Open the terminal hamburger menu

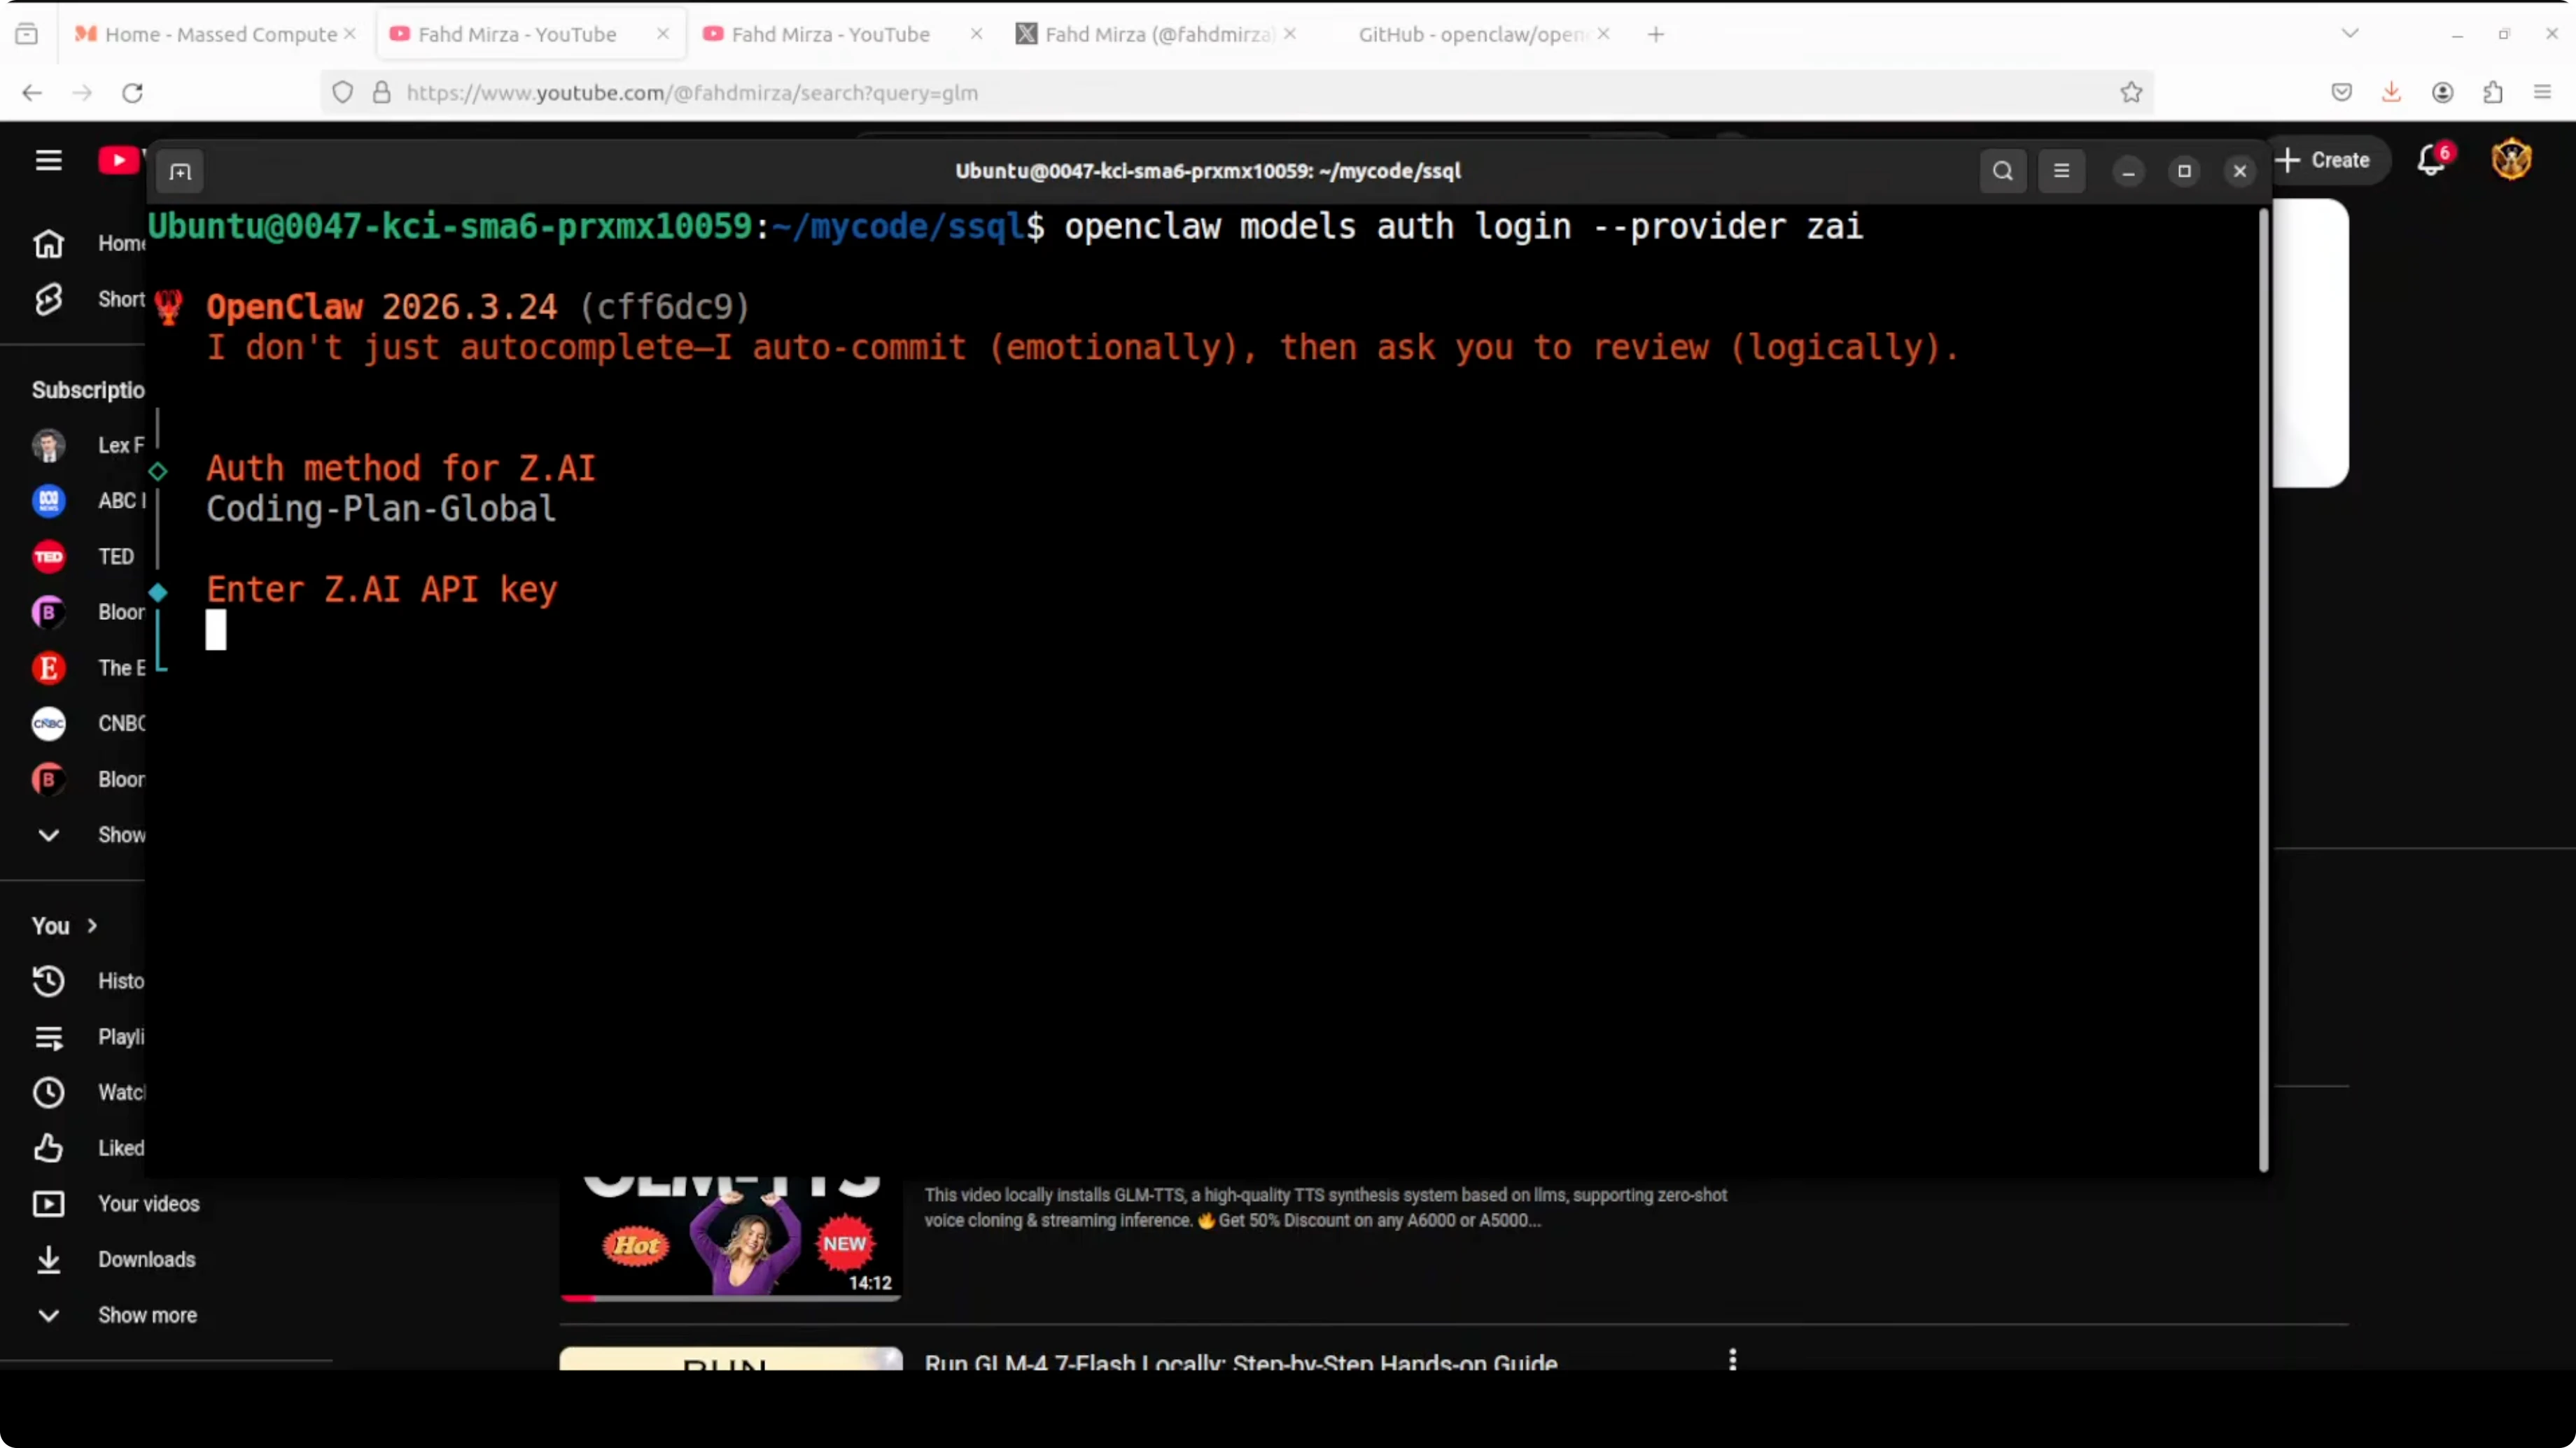point(2061,171)
